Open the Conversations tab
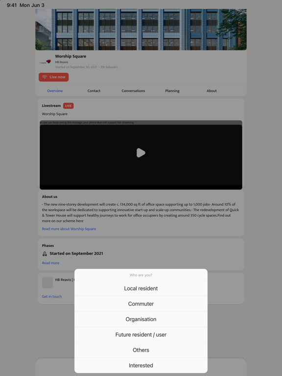Screen dimensions: 282x376 click(133, 91)
